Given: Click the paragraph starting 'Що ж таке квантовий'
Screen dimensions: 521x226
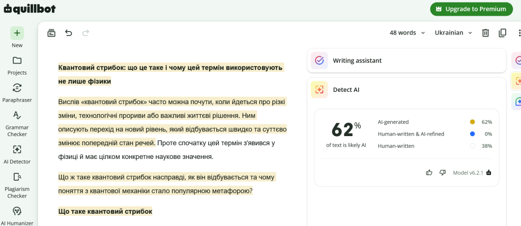Looking at the screenshot, I should click(x=167, y=184).
